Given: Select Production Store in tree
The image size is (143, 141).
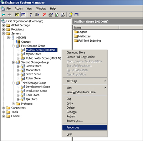Looking at the screenshot, I should 36,91.
